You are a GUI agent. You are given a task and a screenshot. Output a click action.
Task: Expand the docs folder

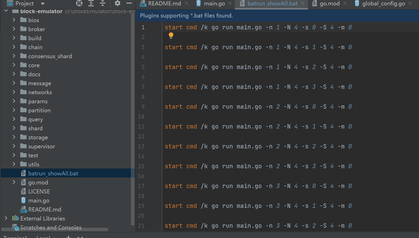pos(14,74)
